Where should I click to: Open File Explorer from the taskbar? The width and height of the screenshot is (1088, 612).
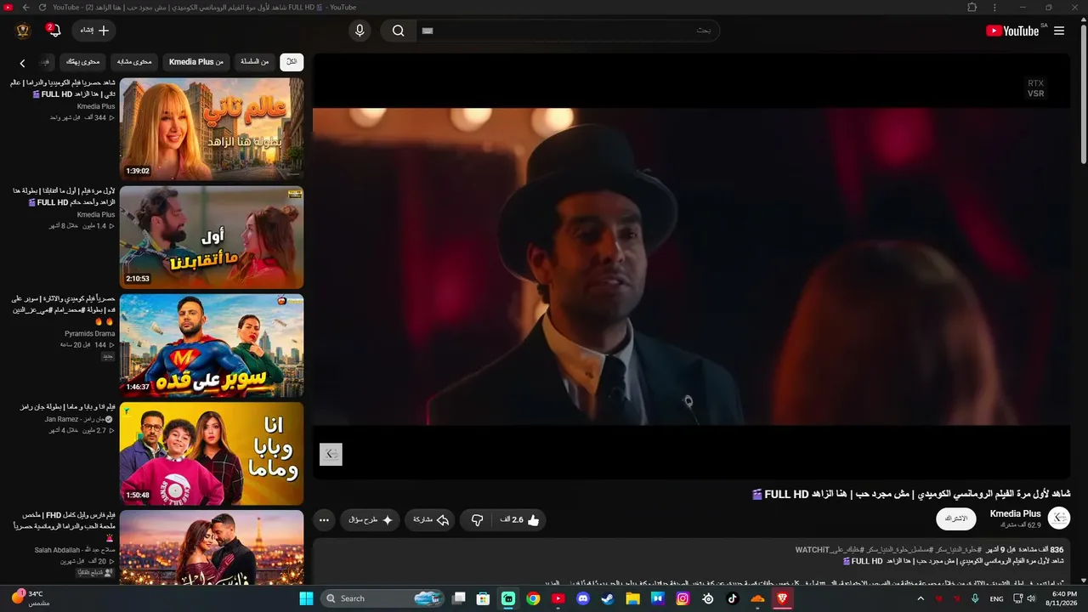(632, 598)
